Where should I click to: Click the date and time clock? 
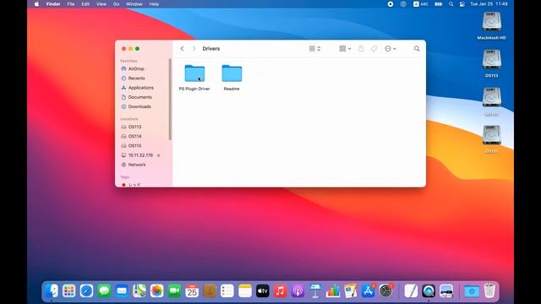pyautogui.click(x=489, y=4)
